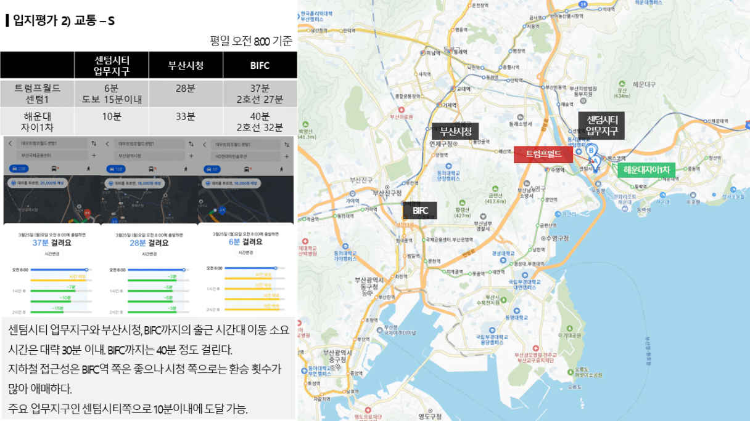Click the 40분 2호선 32분 table cell
This screenshot has width=750, height=421.
(260, 122)
